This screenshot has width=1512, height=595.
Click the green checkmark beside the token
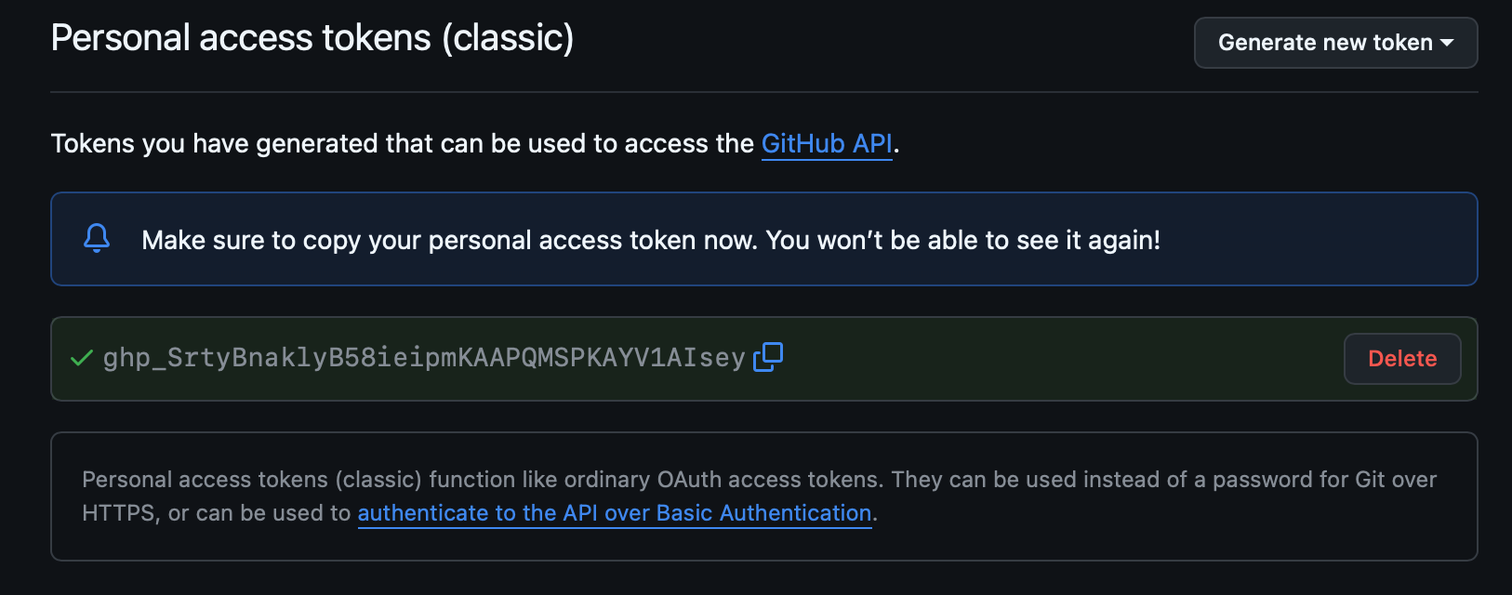click(82, 358)
